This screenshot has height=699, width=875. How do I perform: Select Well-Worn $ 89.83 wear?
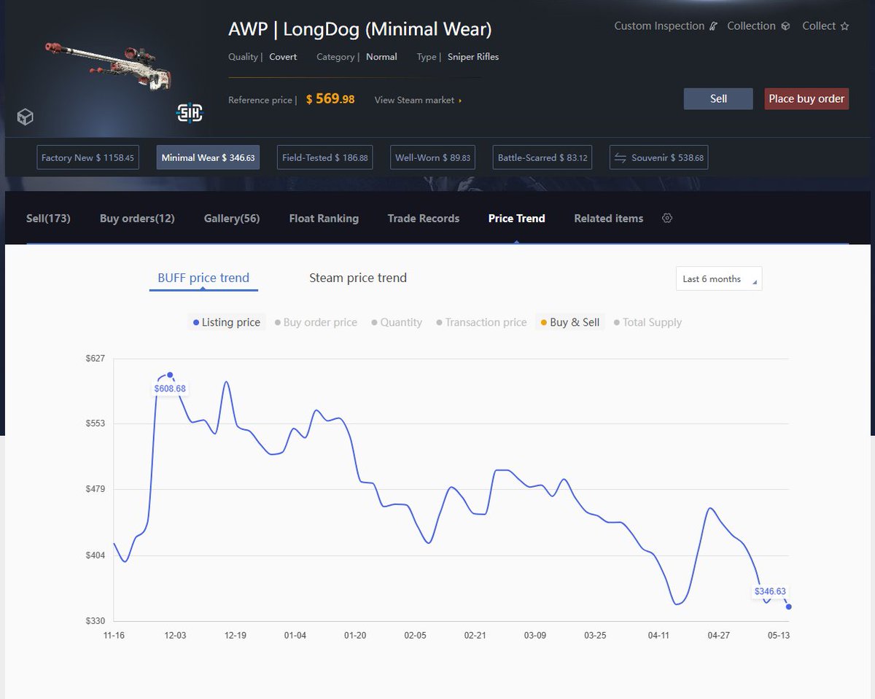point(432,157)
